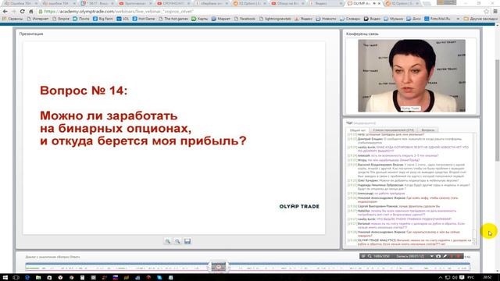Open the Big Farm bookmark
The height and width of the screenshot is (281, 500).
tap(102, 19)
